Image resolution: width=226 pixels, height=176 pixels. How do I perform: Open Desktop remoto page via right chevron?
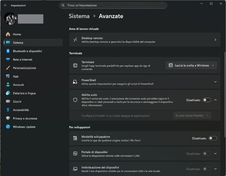tap(215, 40)
